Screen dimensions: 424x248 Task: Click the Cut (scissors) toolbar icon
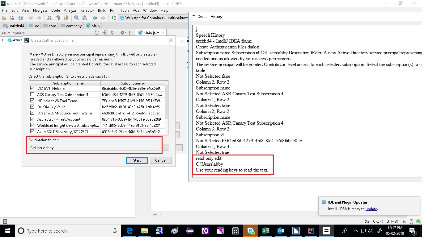(x=49, y=18)
